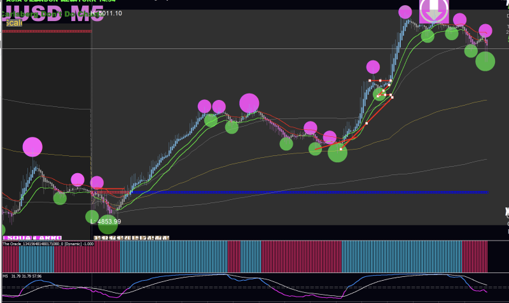Select the L: 4853.99 low price label
This screenshot has height=303, width=509.
(106, 222)
